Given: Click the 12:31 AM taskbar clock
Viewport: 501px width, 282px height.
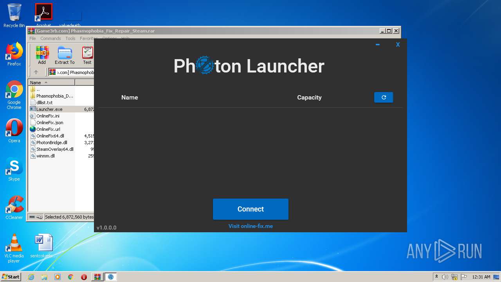Looking at the screenshot, I should pyautogui.click(x=481, y=277).
